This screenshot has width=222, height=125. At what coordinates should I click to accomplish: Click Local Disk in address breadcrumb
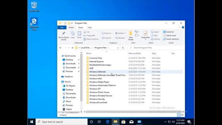pos(86,48)
